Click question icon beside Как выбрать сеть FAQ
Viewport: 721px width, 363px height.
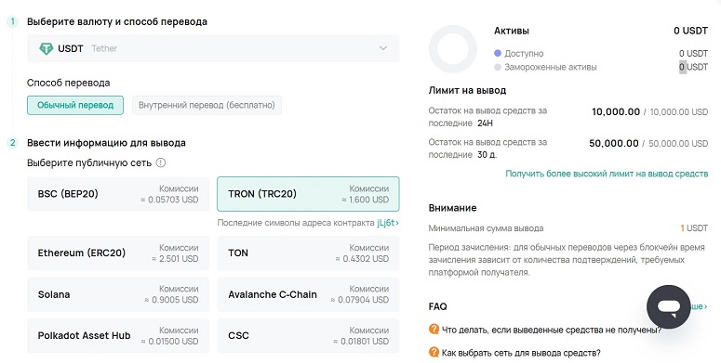(x=434, y=353)
